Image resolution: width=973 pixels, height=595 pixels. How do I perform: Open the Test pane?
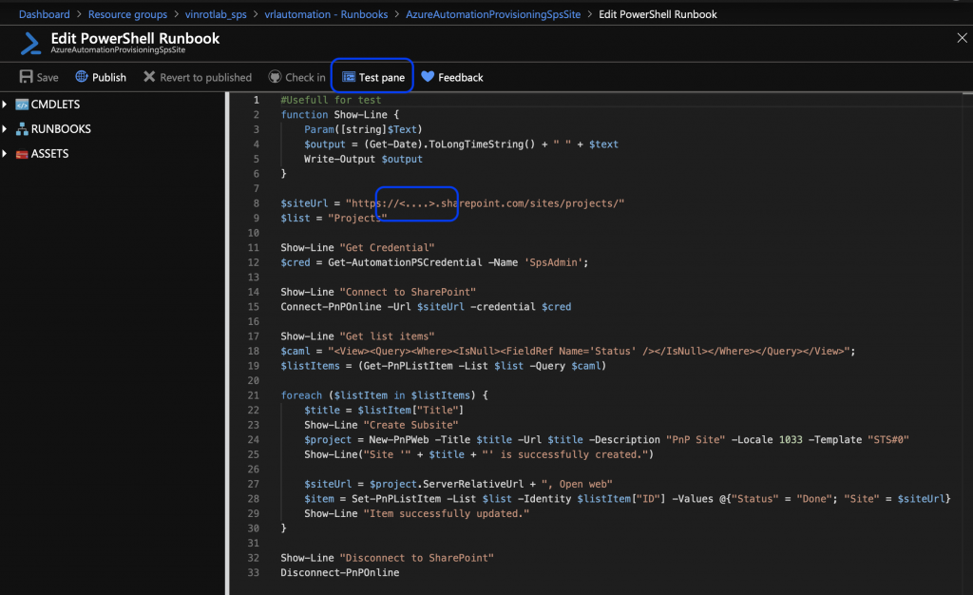pos(372,77)
